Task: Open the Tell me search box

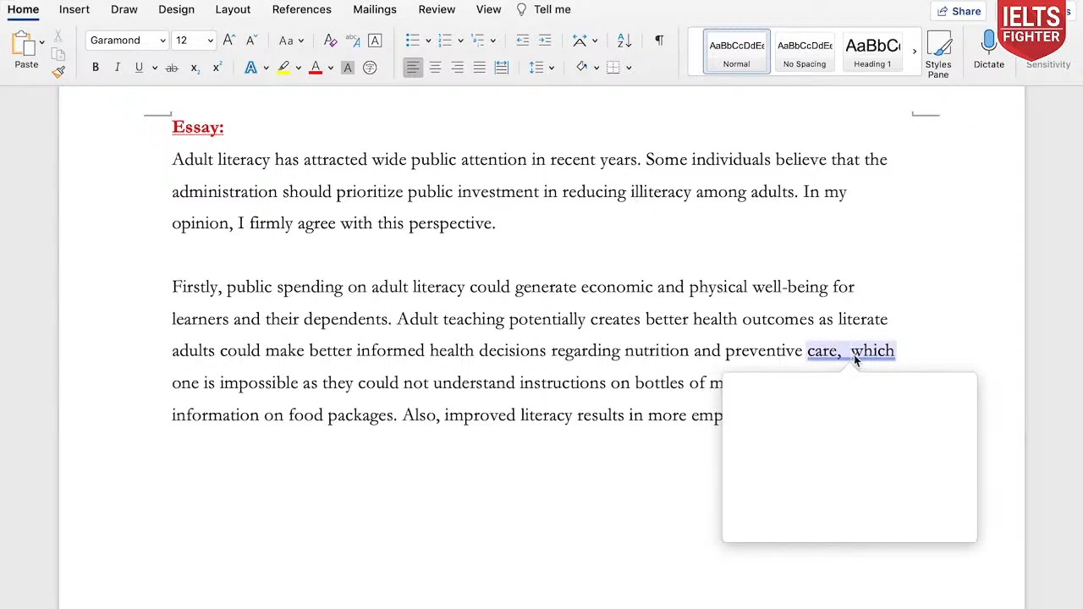Action: click(543, 9)
